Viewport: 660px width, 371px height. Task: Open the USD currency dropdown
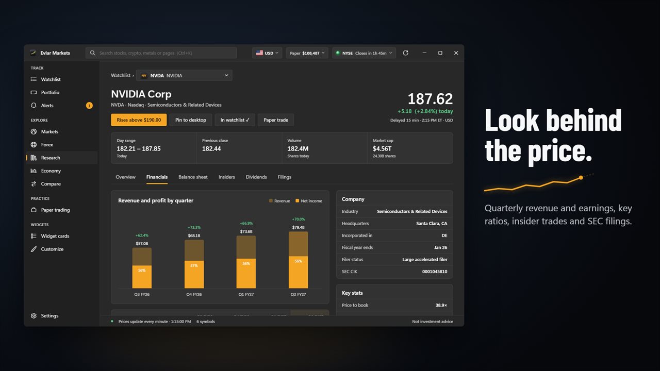[267, 53]
